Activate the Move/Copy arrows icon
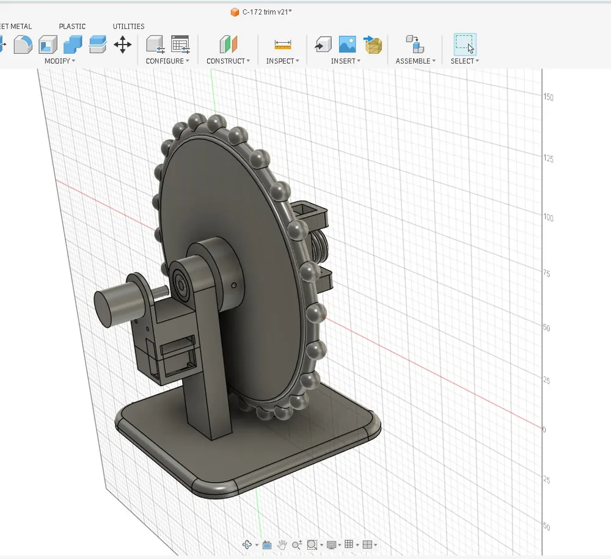611x559 pixels. click(122, 45)
